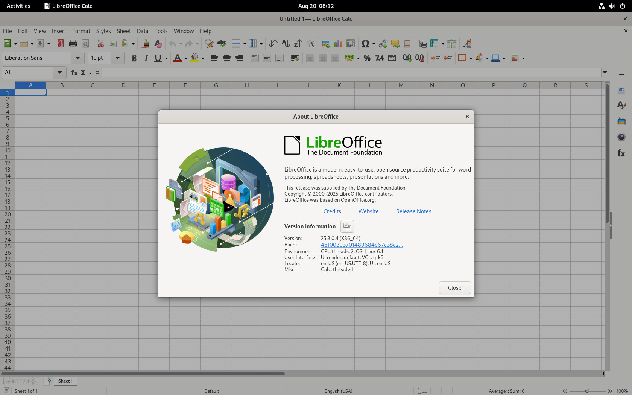The image size is (632, 395).
Task: Click Wrap Text icon in toolbar
Action: coord(295,58)
